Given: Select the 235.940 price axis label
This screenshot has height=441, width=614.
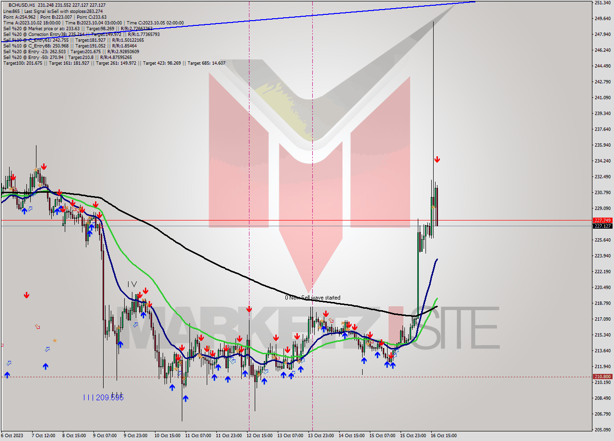Looking at the screenshot, I should 602,145.
